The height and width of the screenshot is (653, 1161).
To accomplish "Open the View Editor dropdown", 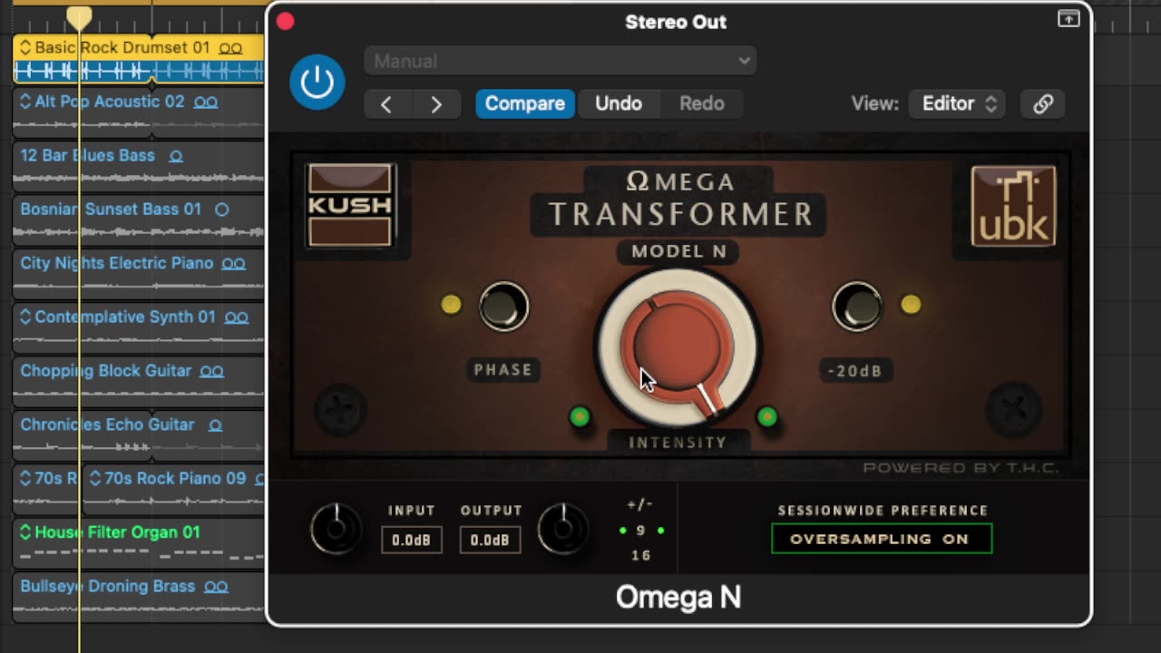I will coord(959,103).
